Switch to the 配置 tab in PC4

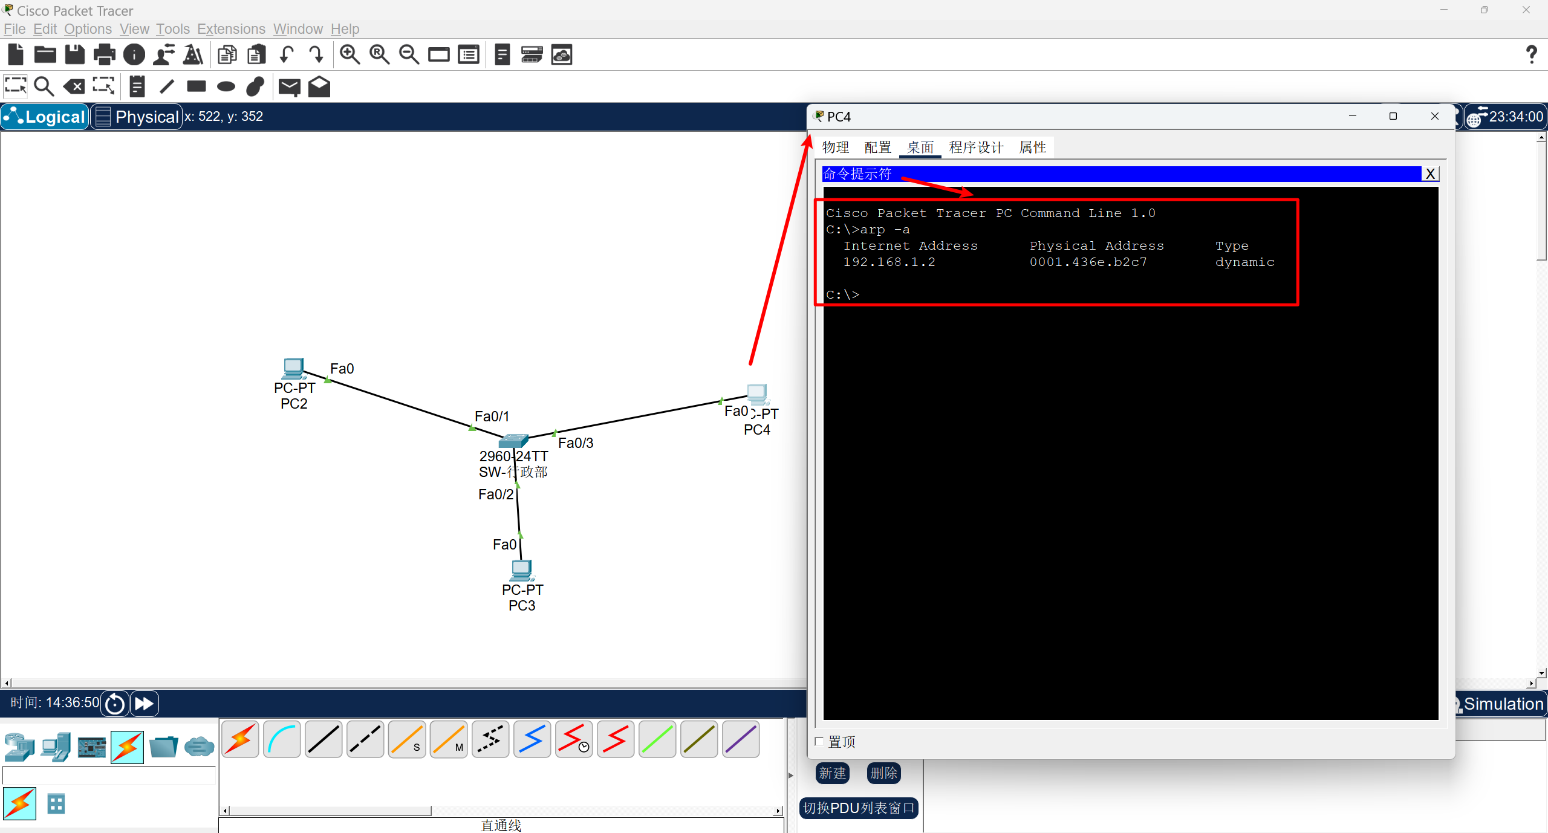(x=878, y=147)
